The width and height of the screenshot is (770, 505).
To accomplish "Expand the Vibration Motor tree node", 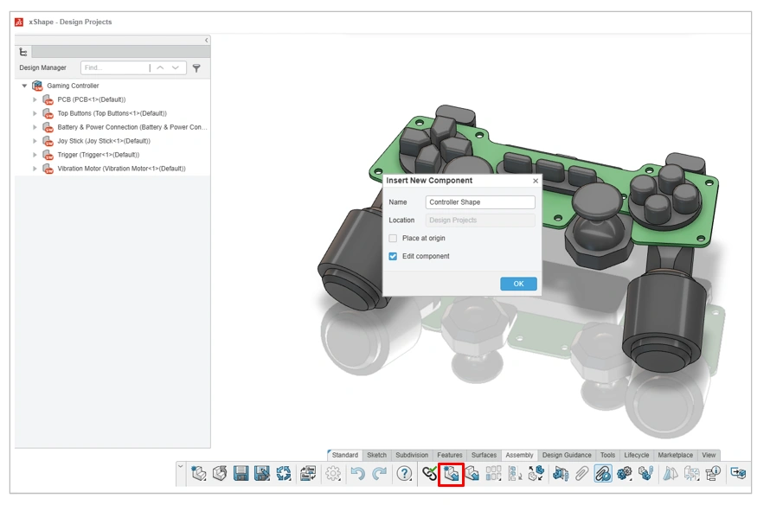I will (x=35, y=169).
